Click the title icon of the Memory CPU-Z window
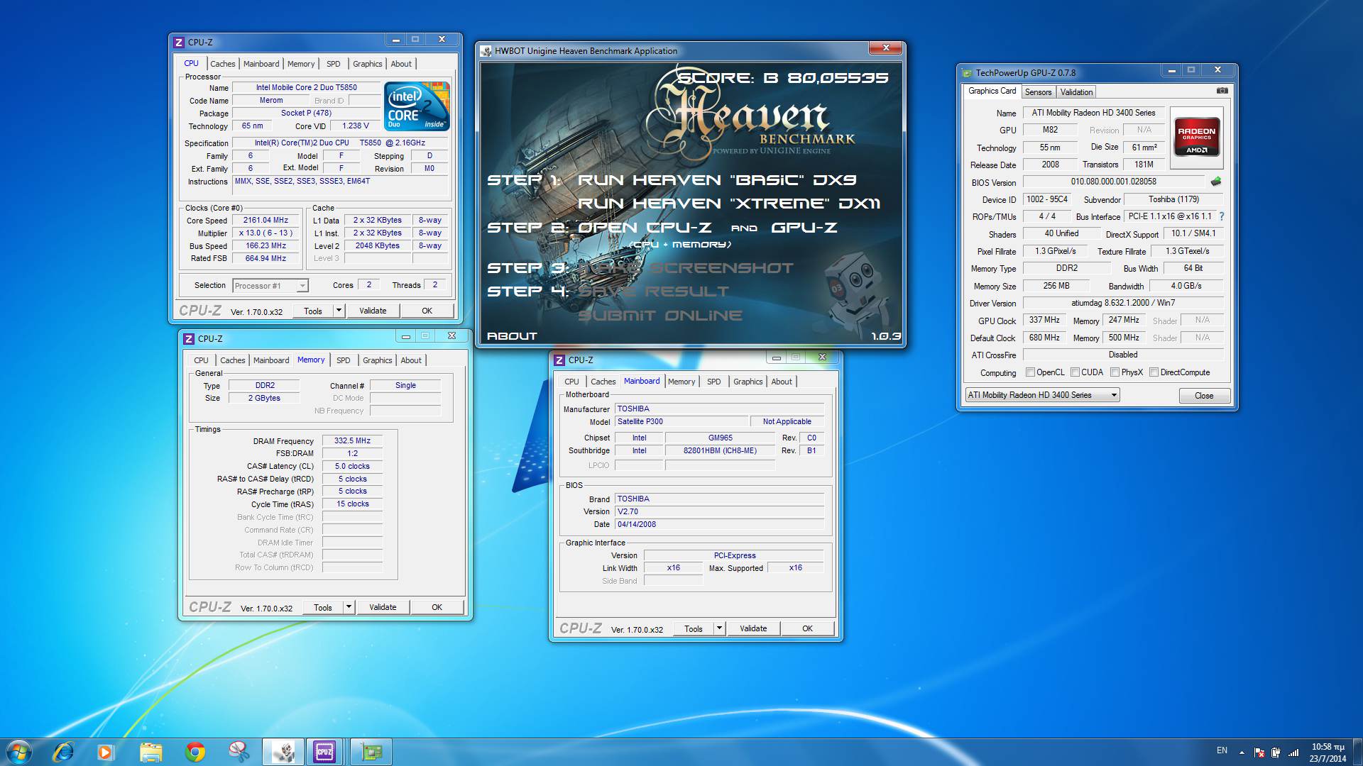The width and height of the screenshot is (1363, 766). pyautogui.click(x=189, y=339)
